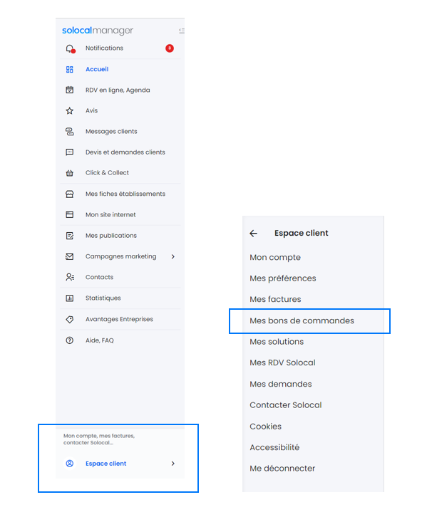Open Mon compte entry
This screenshot has height=517, width=422.
275,258
